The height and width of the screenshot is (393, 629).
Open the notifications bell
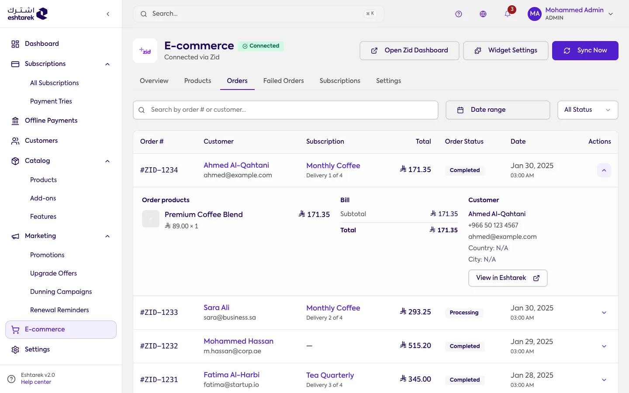coord(508,14)
